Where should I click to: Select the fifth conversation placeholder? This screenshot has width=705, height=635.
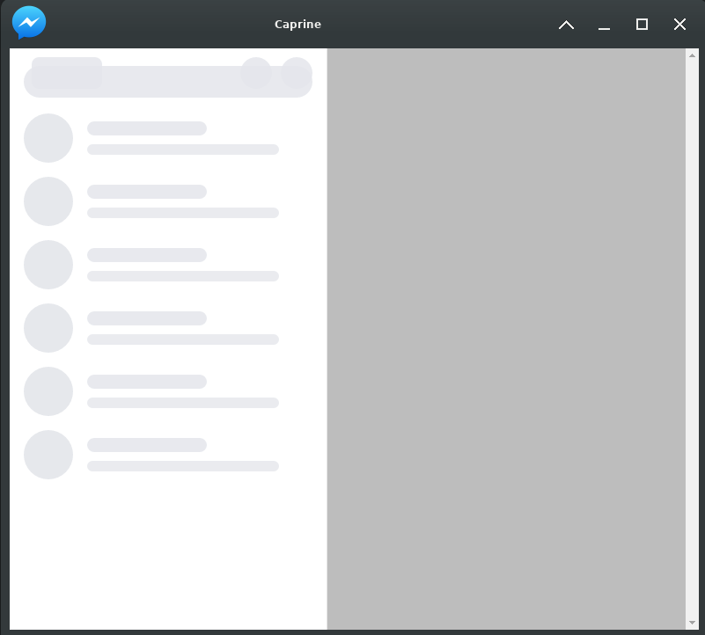(167, 390)
